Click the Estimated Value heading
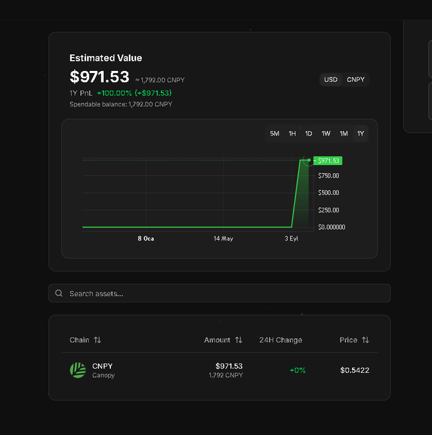This screenshot has height=435, width=432. point(106,58)
